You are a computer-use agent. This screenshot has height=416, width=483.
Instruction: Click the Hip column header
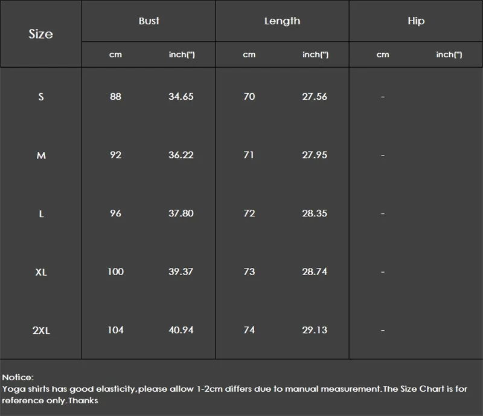pos(416,21)
